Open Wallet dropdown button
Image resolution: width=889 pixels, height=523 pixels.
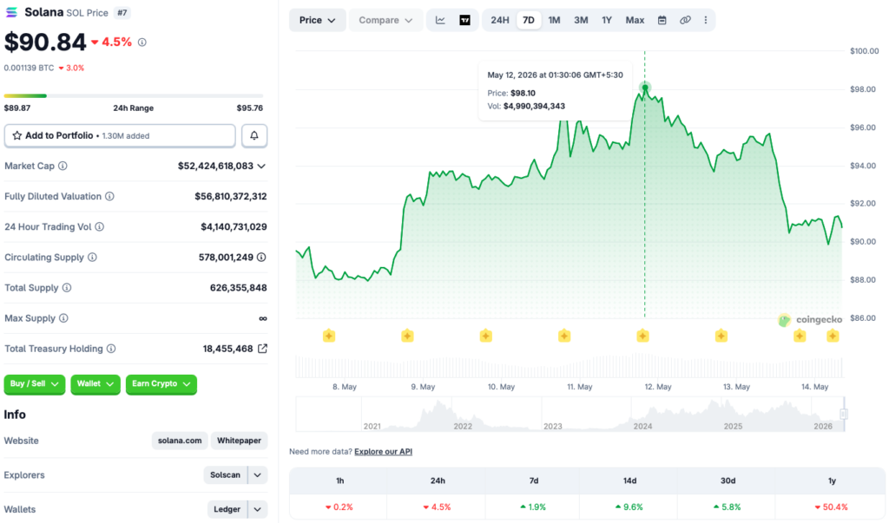[95, 384]
